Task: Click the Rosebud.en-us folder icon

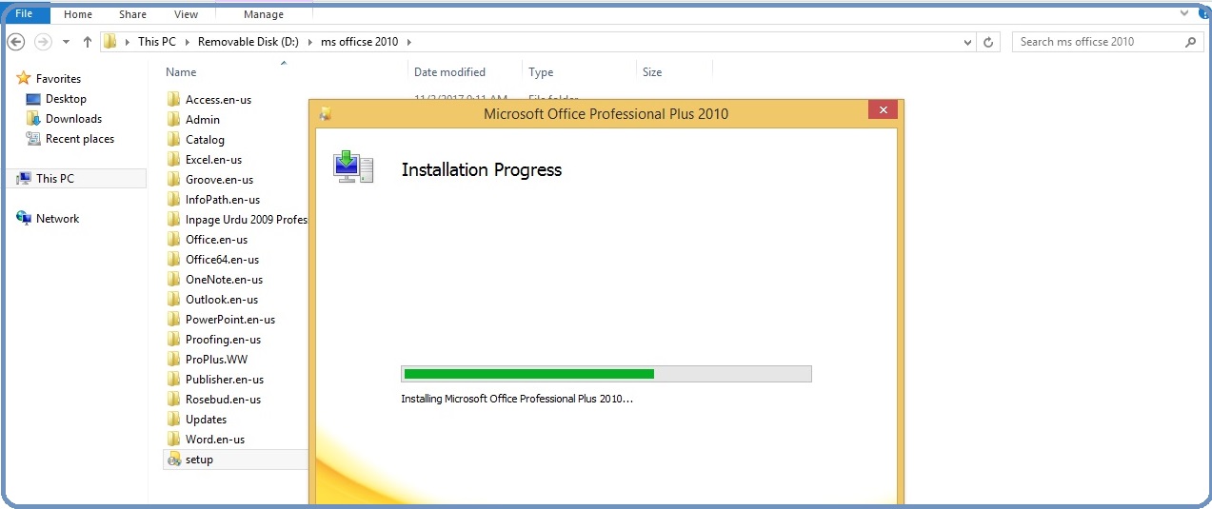Action: 173,399
